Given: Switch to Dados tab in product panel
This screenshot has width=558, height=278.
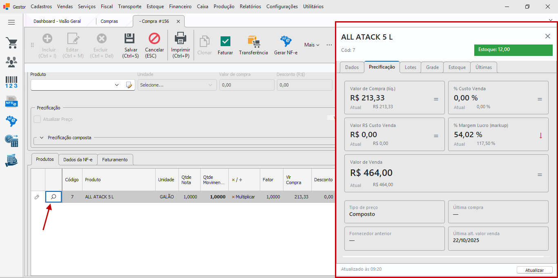Looking at the screenshot, I should pyautogui.click(x=352, y=67).
